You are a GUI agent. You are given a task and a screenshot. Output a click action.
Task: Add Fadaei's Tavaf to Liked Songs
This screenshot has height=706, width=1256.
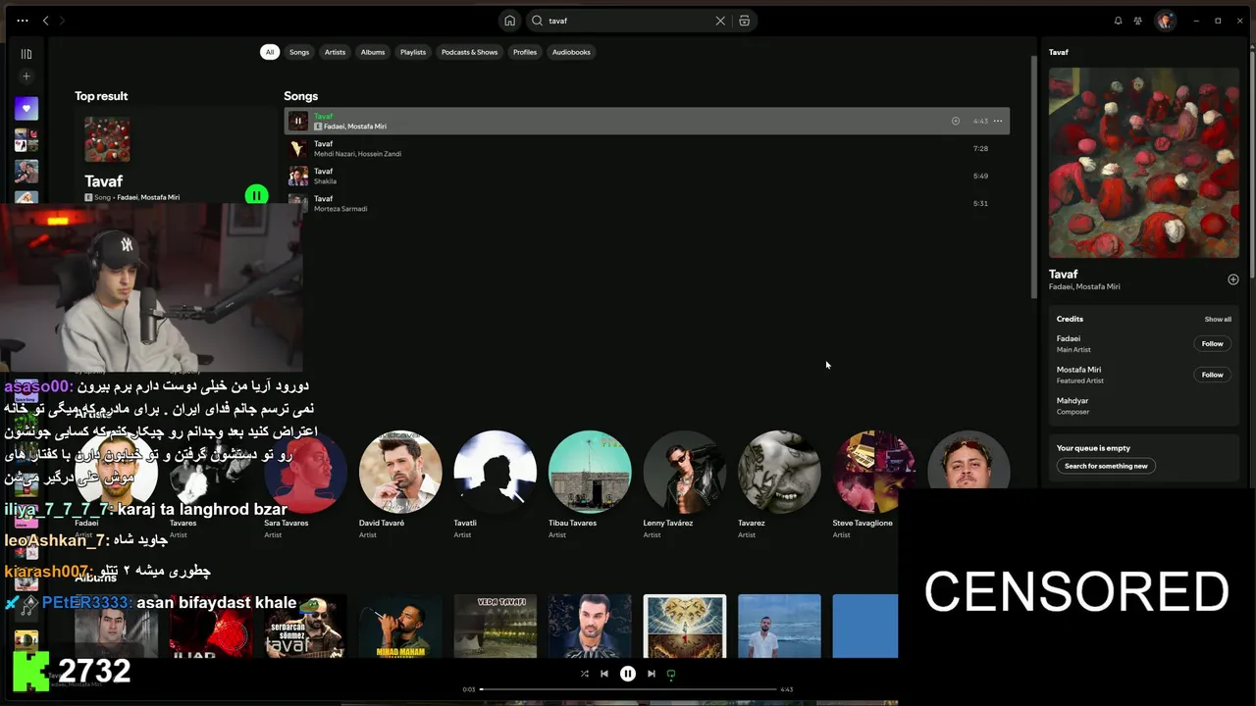(x=956, y=122)
